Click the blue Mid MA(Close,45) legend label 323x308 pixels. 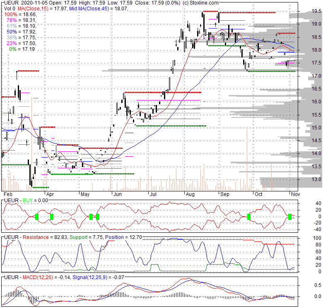[x=89, y=9]
